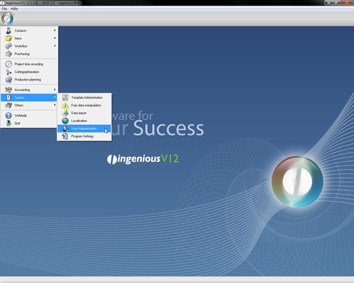354x283 pixels.
Task: Expand the Accounting submenu arrow
Action: click(x=55, y=90)
